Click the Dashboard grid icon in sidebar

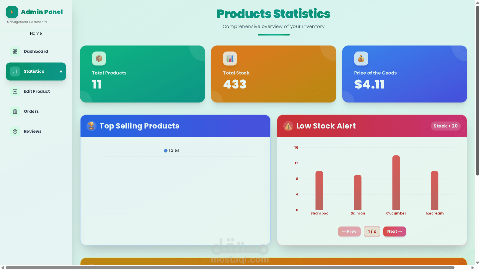[x=15, y=51]
